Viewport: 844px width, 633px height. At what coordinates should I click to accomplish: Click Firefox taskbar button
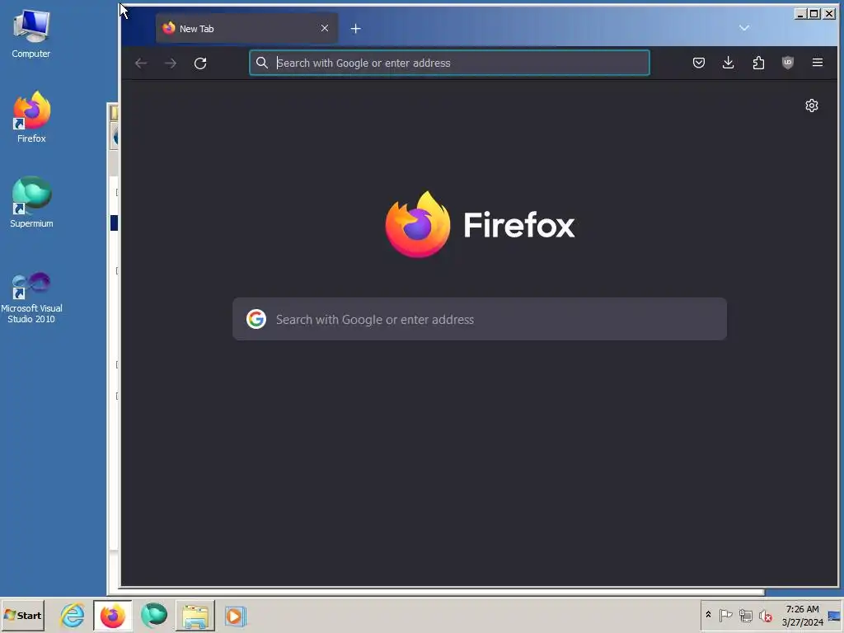pyautogui.click(x=112, y=615)
